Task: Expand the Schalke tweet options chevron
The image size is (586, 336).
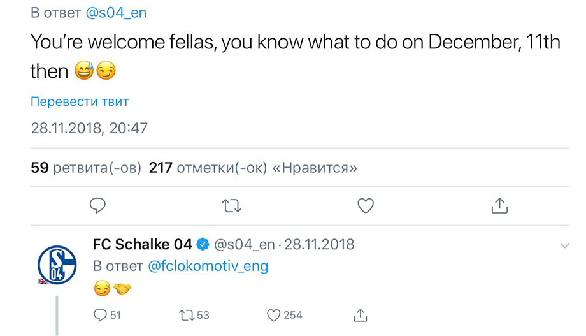Action: click(x=565, y=245)
